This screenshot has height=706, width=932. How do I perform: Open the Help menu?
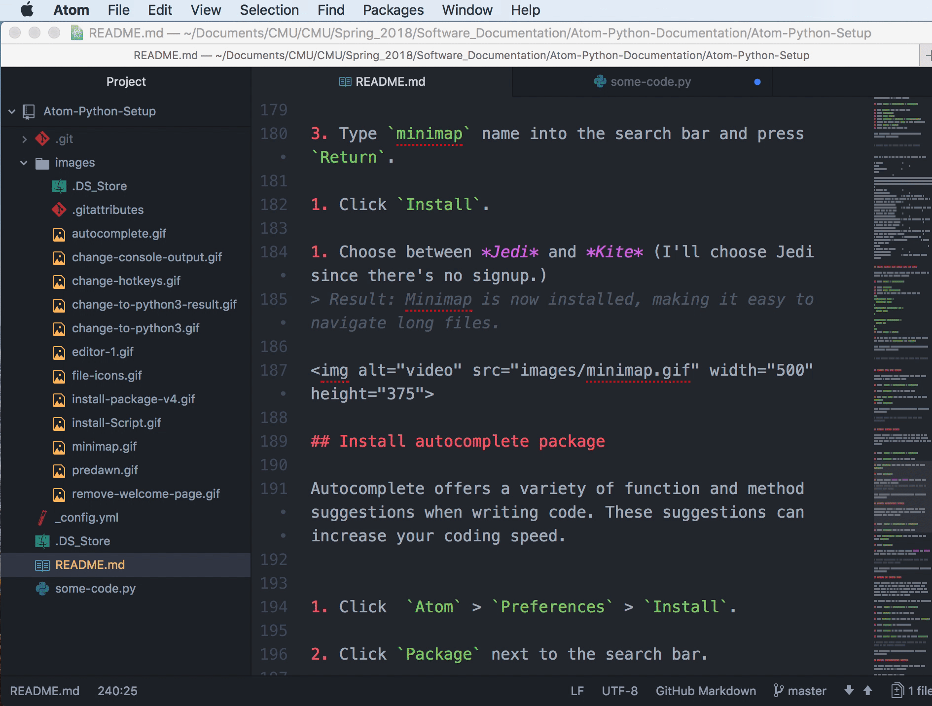coord(525,10)
